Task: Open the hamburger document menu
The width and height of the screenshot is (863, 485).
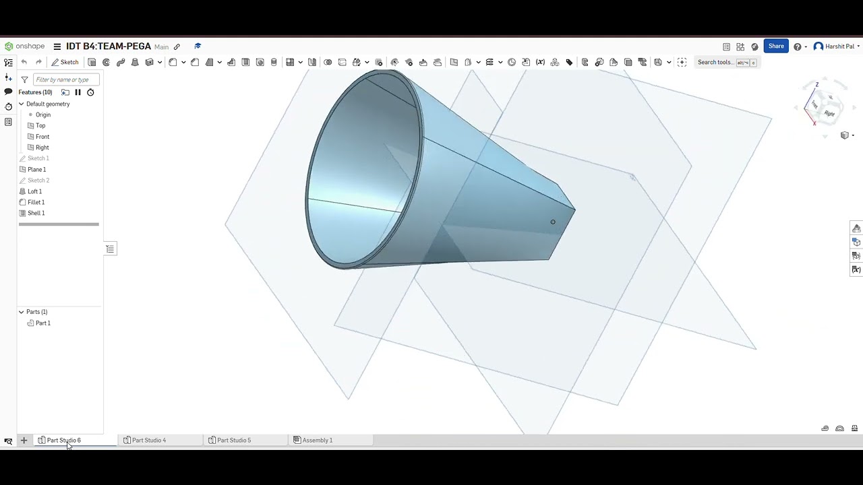Action: pos(57,46)
